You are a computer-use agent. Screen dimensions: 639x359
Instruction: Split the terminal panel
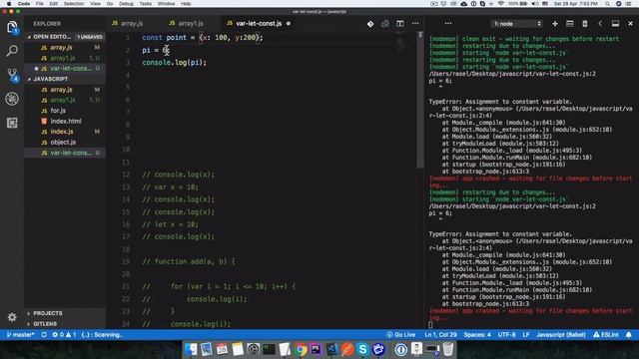570,24
